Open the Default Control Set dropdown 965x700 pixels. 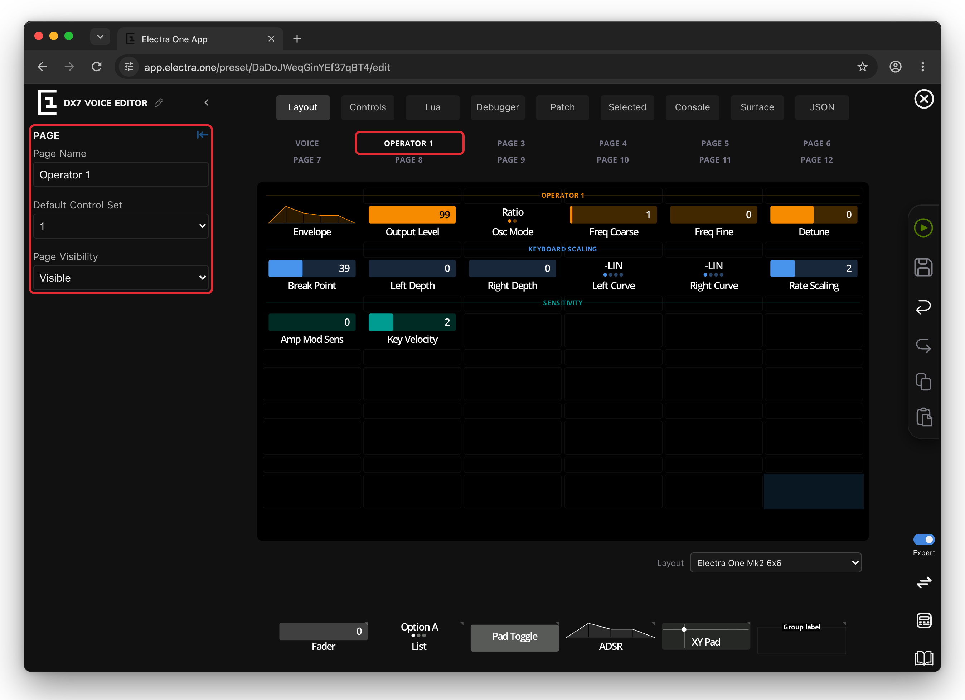[121, 226]
